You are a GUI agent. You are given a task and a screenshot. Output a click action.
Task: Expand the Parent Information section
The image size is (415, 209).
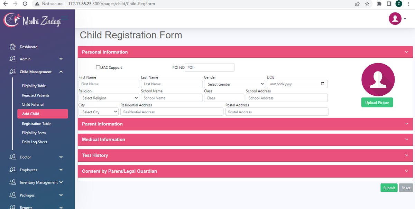point(245,124)
